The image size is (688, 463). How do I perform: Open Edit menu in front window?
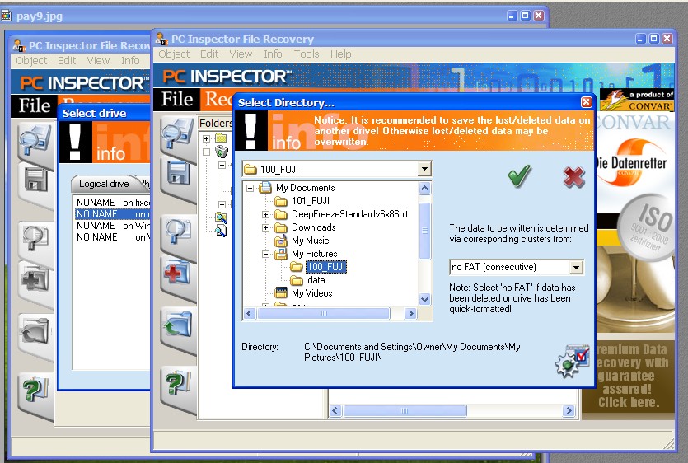[x=209, y=54]
